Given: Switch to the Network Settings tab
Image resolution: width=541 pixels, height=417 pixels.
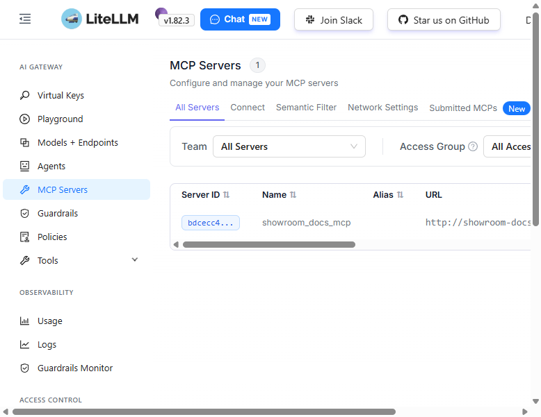Looking at the screenshot, I should pos(382,108).
